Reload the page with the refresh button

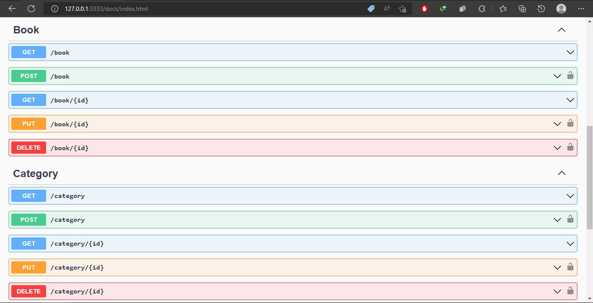point(31,9)
